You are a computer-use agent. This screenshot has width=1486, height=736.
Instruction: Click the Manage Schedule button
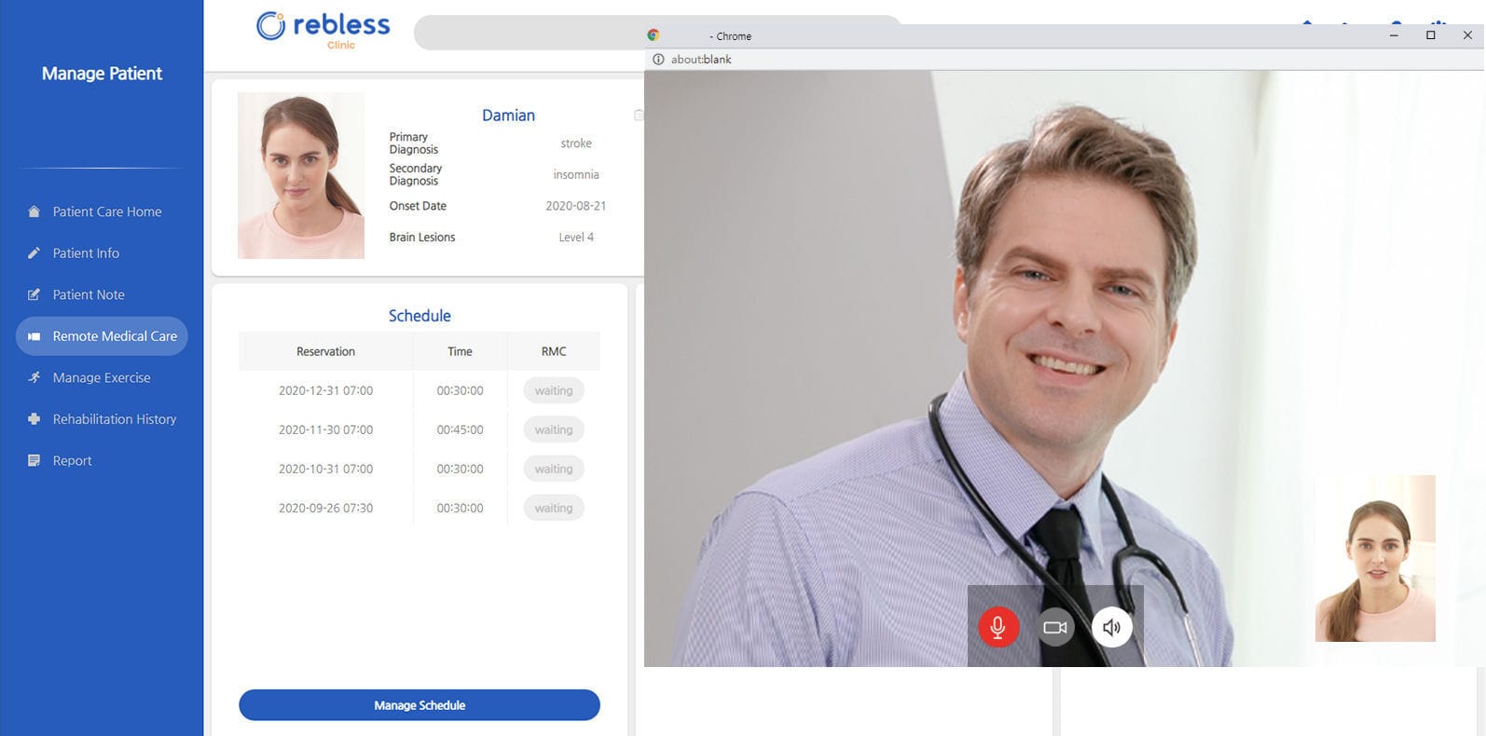419,705
